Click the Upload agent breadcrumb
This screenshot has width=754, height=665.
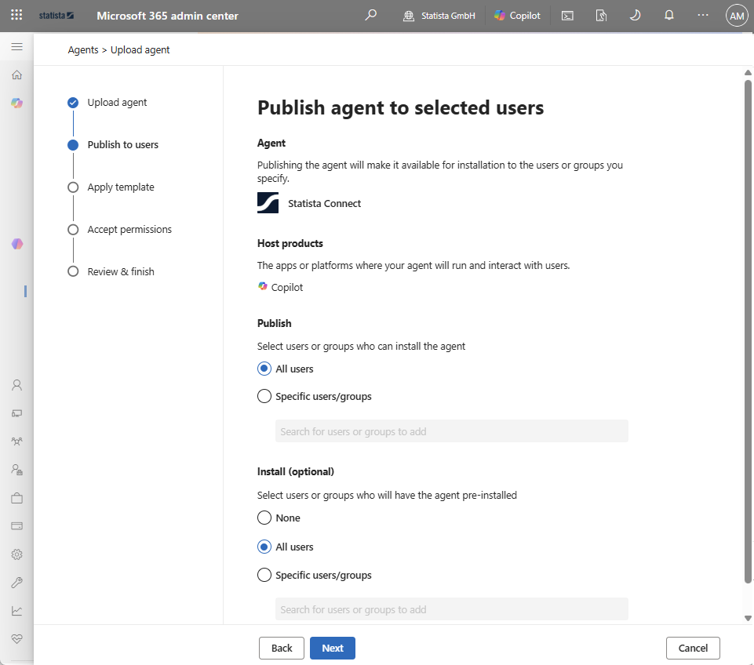point(140,50)
